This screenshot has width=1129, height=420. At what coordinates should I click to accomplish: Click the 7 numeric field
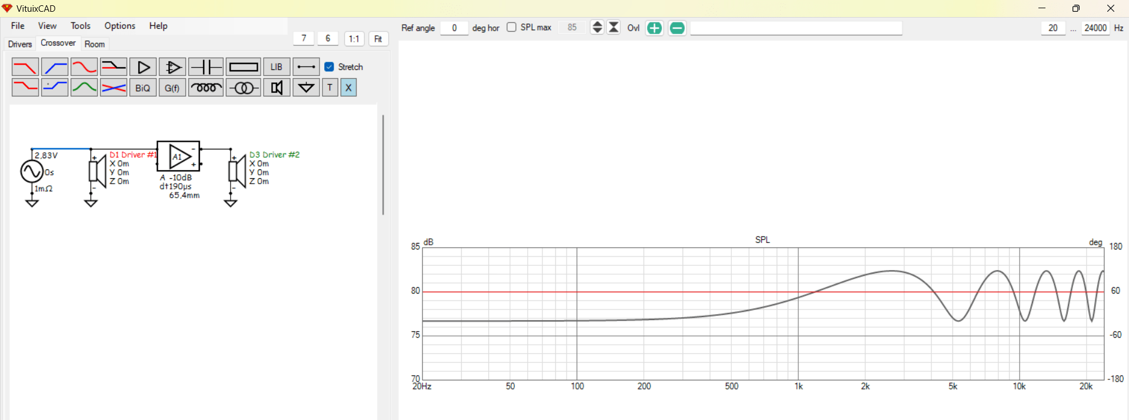pos(304,38)
